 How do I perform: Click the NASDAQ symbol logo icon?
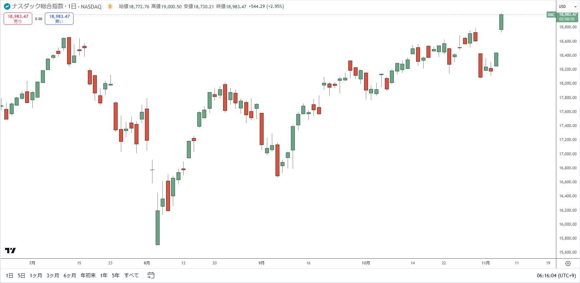[x=7, y=6]
